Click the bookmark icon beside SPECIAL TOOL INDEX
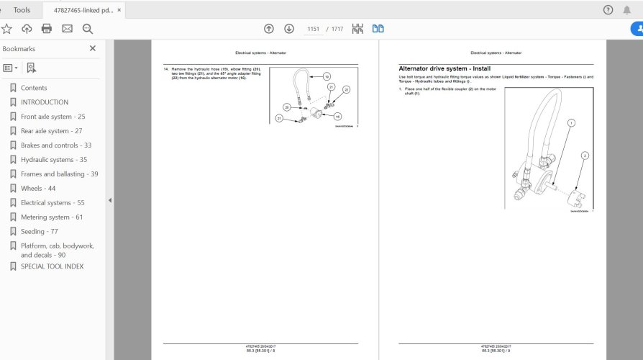This screenshot has width=643, height=360. (x=13, y=266)
